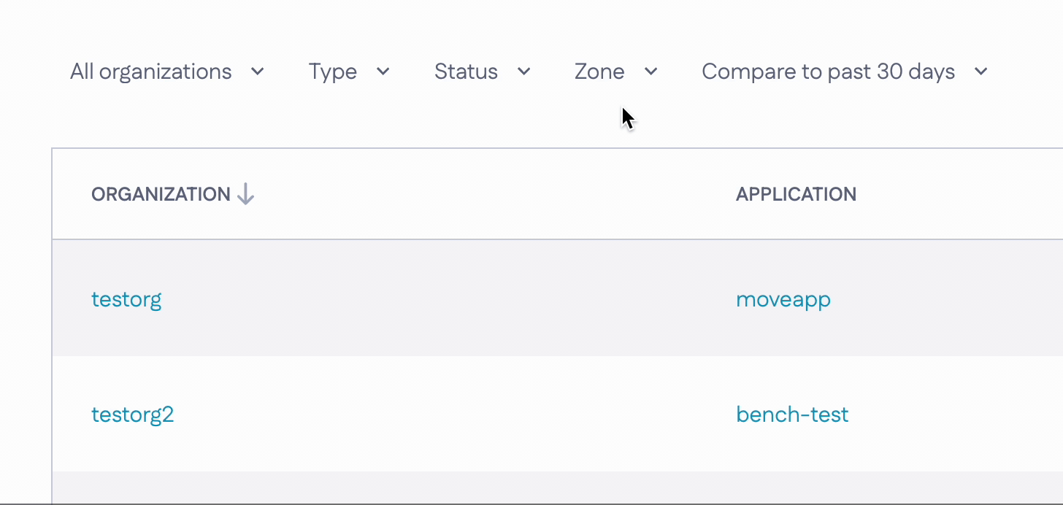Click the descending sort arrow beside ORGANIZATION
This screenshot has width=1063, height=505.
pyautogui.click(x=246, y=194)
